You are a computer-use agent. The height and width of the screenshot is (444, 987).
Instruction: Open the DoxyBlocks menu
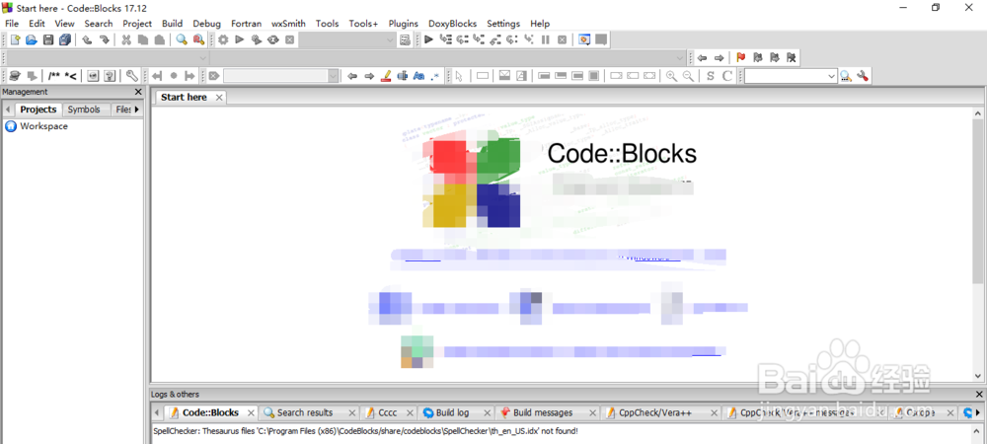pyautogui.click(x=453, y=24)
